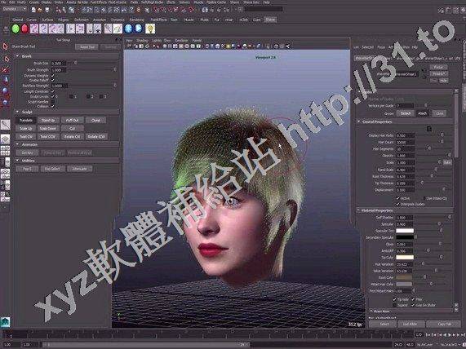Viewport: 466px width, 349px height.
Task: Switch to the Shave shelf tab
Action: tap(270, 20)
